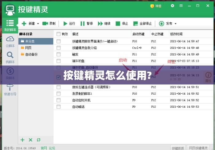This screenshot has height=150, width=215.
Task: Click the 按键抓抓 button
Action: [x=178, y=148]
